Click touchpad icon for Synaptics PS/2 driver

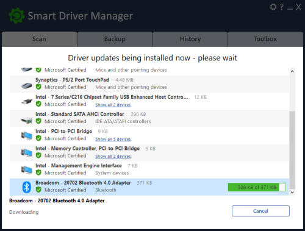pyautogui.click(x=27, y=86)
